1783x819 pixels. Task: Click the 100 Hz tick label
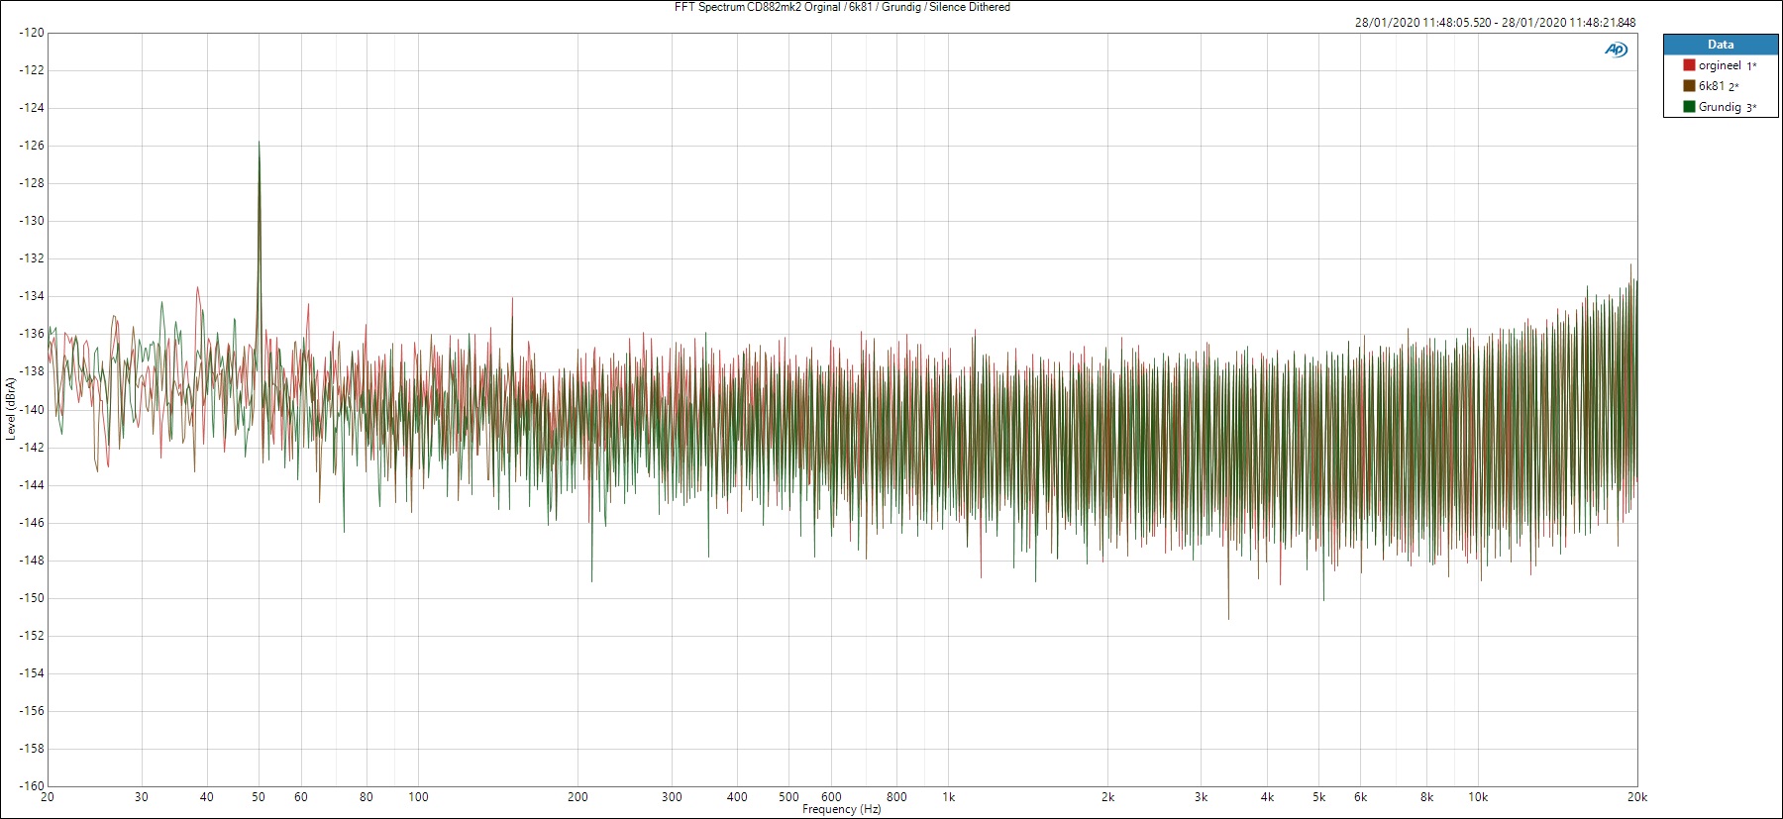coord(418,797)
